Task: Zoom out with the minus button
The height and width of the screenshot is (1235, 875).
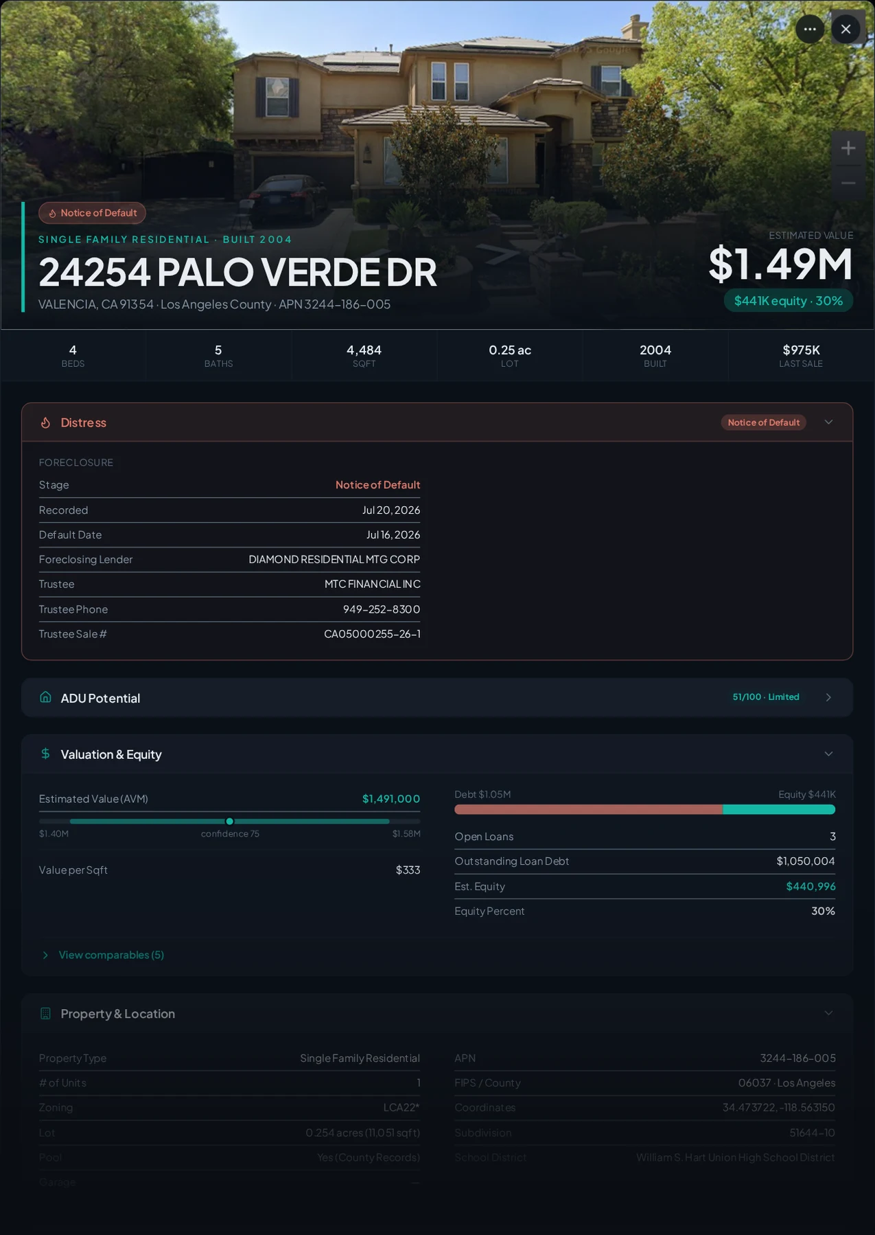Action: click(848, 183)
